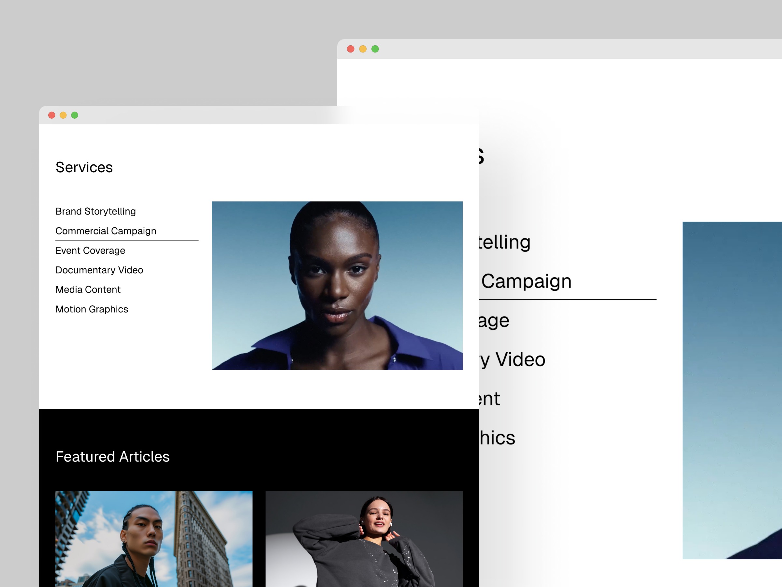The image size is (782, 587).
Task: Open the Featured Articles section heading
Action: coord(112,457)
